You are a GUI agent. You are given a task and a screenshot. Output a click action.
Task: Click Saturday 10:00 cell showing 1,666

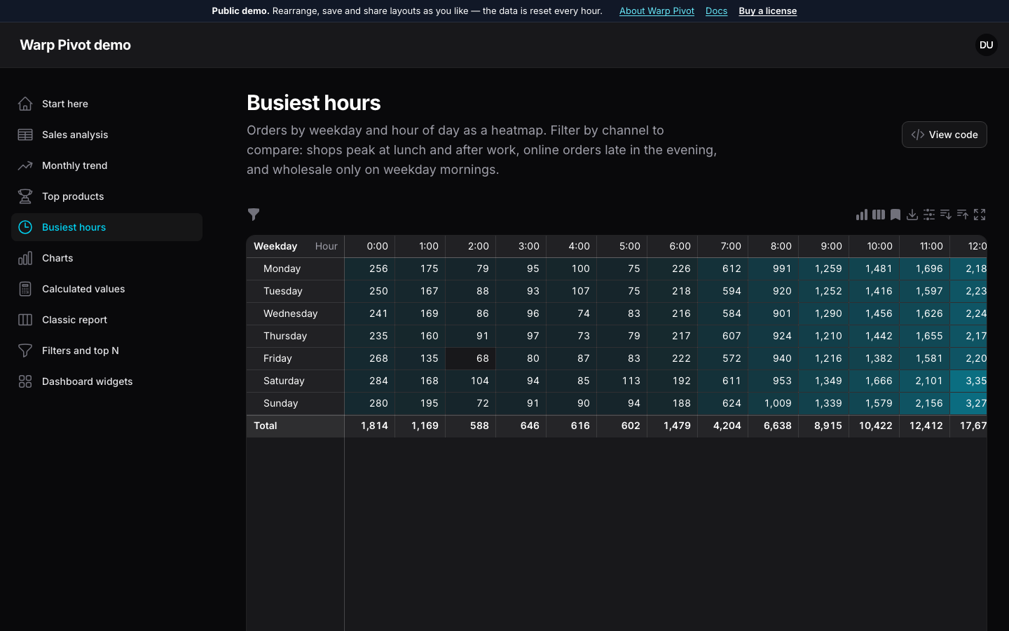coord(874,381)
